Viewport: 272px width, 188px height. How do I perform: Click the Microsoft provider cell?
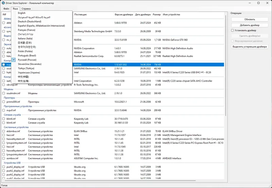pyautogui.click(x=79, y=102)
